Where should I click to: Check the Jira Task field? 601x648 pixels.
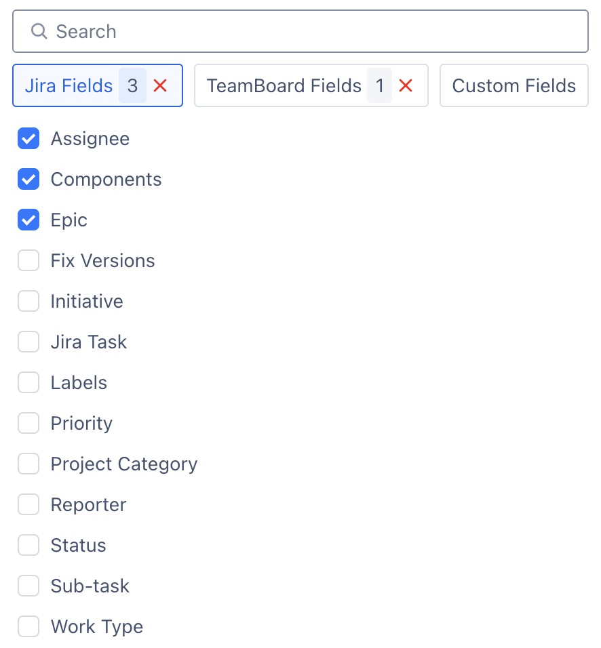[28, 342]
